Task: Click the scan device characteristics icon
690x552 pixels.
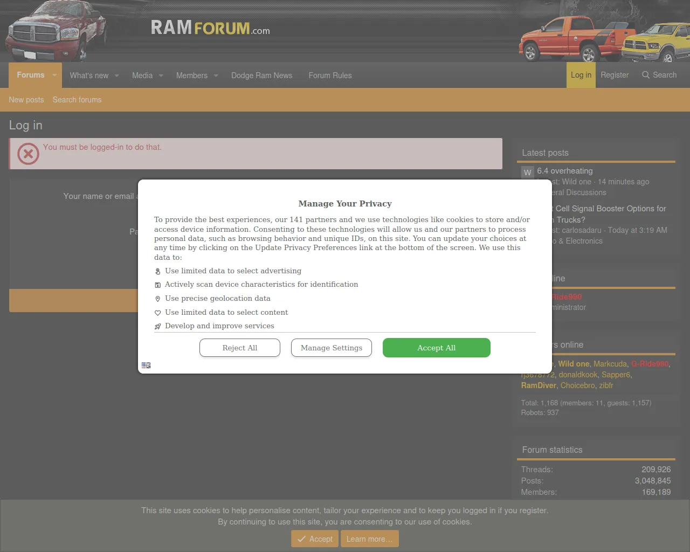Action: point(158,285)
